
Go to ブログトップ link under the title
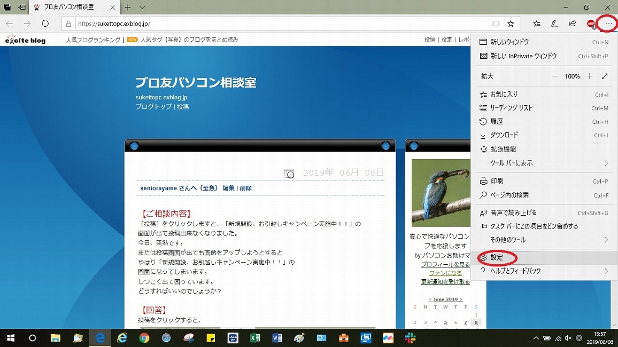pyautogui.click(x=154, y=107)
